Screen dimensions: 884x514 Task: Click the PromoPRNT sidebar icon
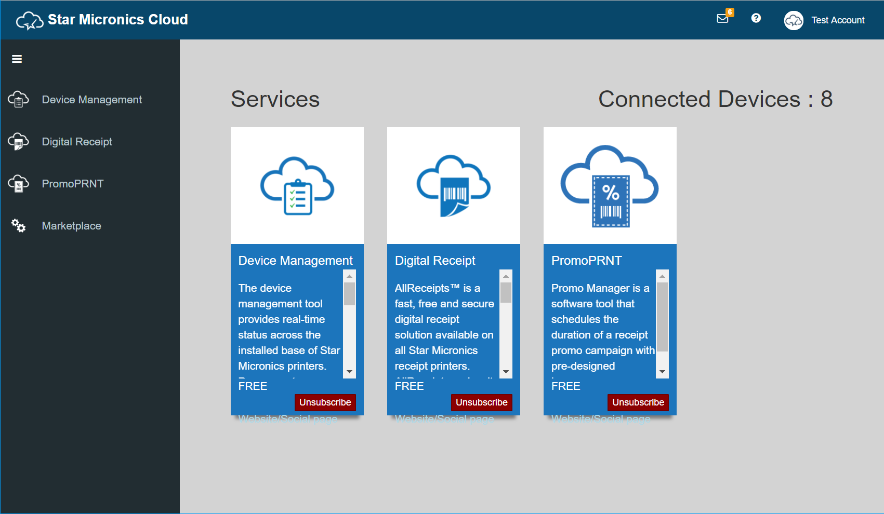point(18,183)
